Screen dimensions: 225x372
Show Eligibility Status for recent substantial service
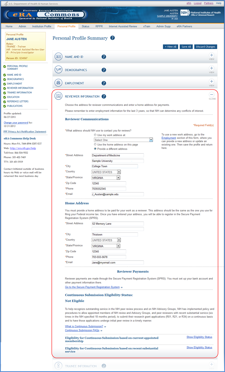click(x=199, y=348)
